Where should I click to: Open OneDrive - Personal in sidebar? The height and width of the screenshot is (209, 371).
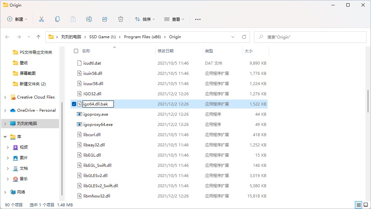[x=36, y=110]
